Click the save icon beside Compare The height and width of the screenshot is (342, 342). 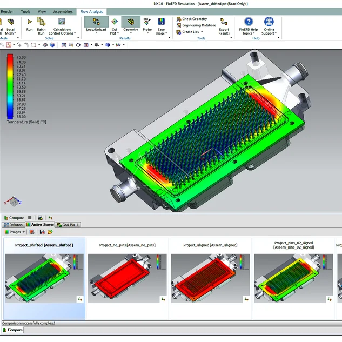(x=40, y=218)
